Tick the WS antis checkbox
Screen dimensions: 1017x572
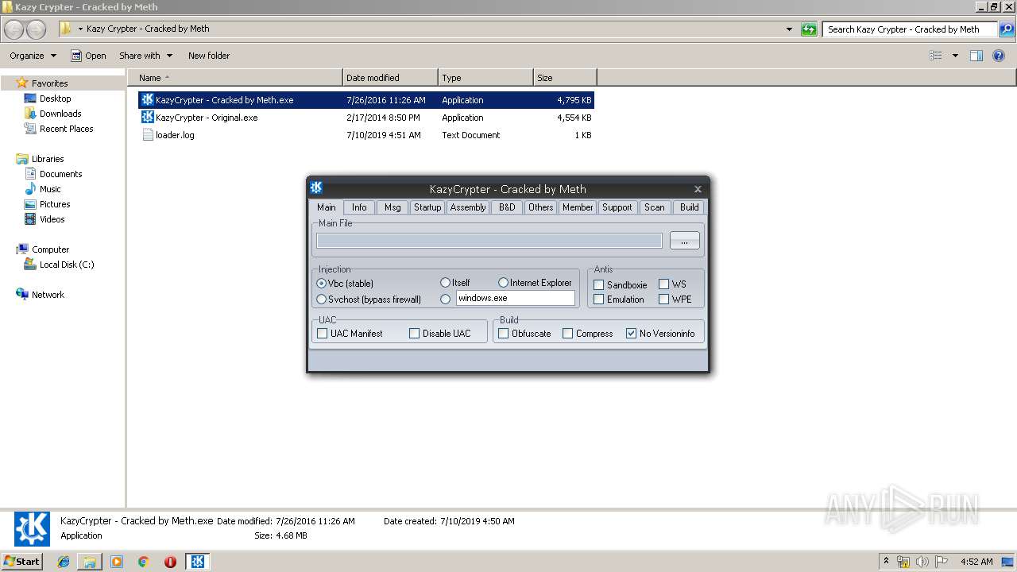point(663,284)
